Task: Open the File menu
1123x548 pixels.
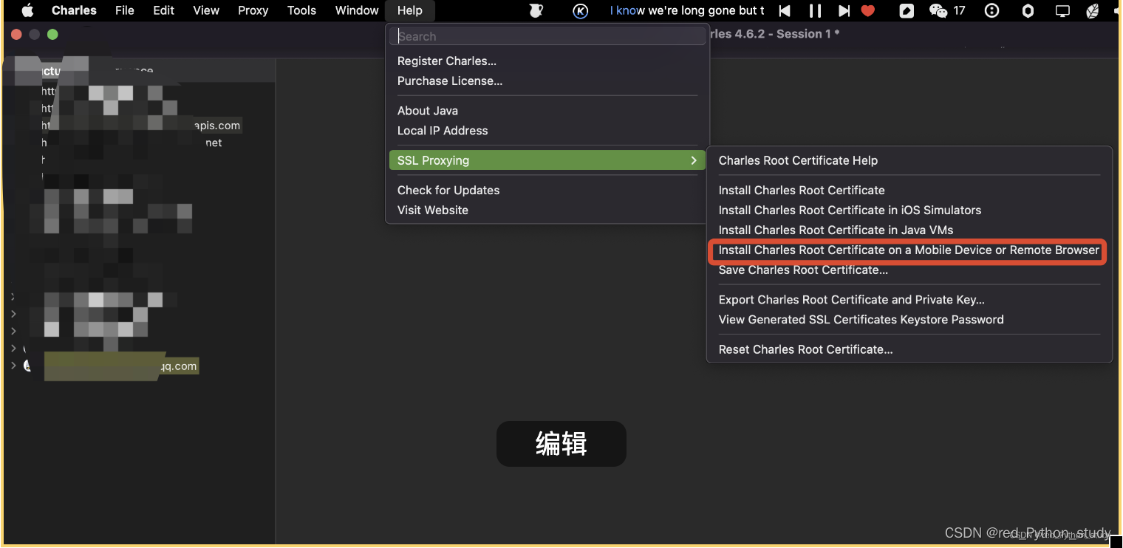Action: tap(125, 10)
